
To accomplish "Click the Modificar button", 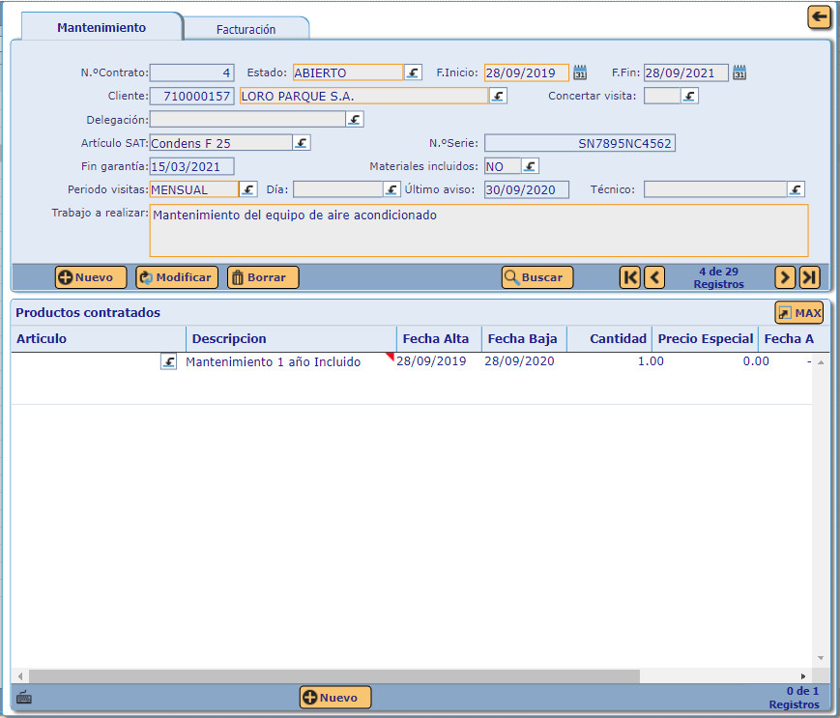I will (177, 277).
